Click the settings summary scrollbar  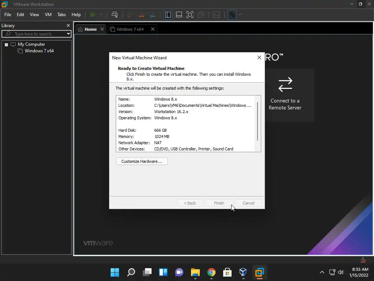(x=257, y=121)
